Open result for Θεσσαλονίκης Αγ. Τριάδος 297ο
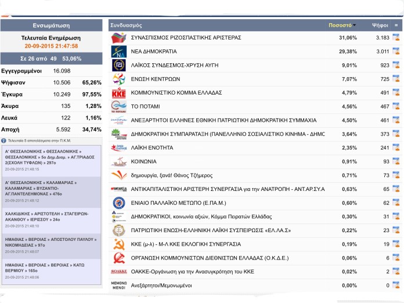This screenshot has height=303, width=404. point(51,161)
